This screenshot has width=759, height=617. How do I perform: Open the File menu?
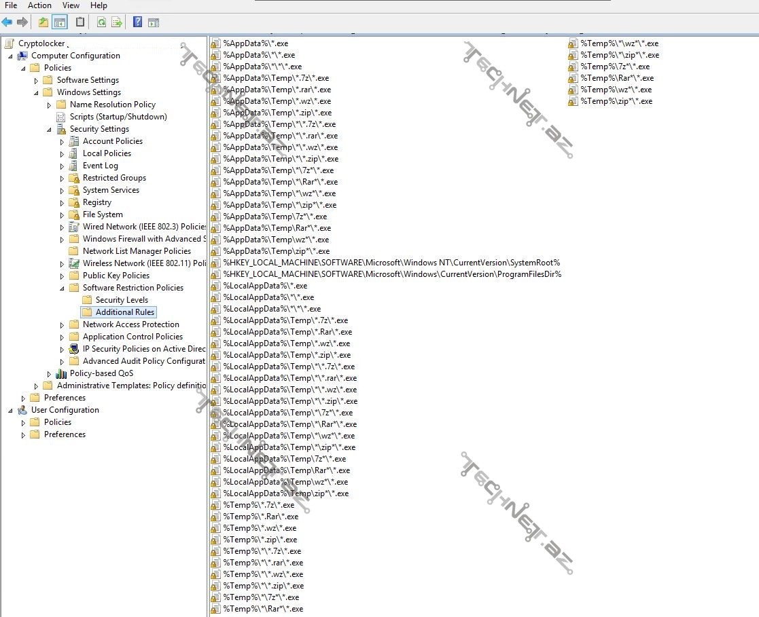11,5
